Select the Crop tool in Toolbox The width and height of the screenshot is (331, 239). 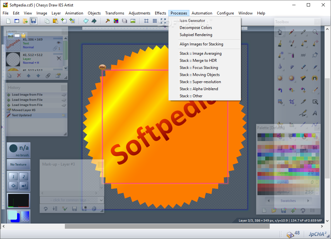tap(292, 102)
